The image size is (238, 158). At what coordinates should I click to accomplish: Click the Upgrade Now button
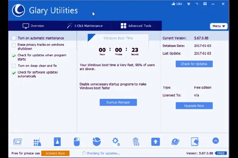click(194, 106)
